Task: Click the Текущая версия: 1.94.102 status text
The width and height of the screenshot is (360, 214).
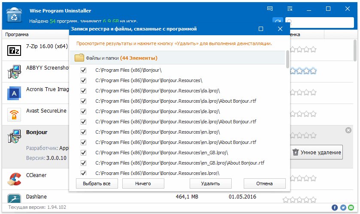Action: coord(37,207)
